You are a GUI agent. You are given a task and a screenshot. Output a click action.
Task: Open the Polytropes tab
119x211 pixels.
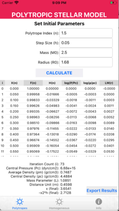coord(20,204)
